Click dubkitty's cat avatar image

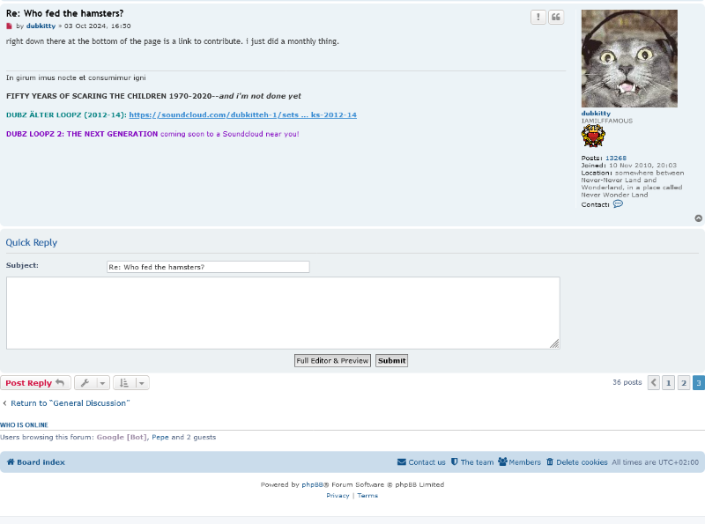629,58
